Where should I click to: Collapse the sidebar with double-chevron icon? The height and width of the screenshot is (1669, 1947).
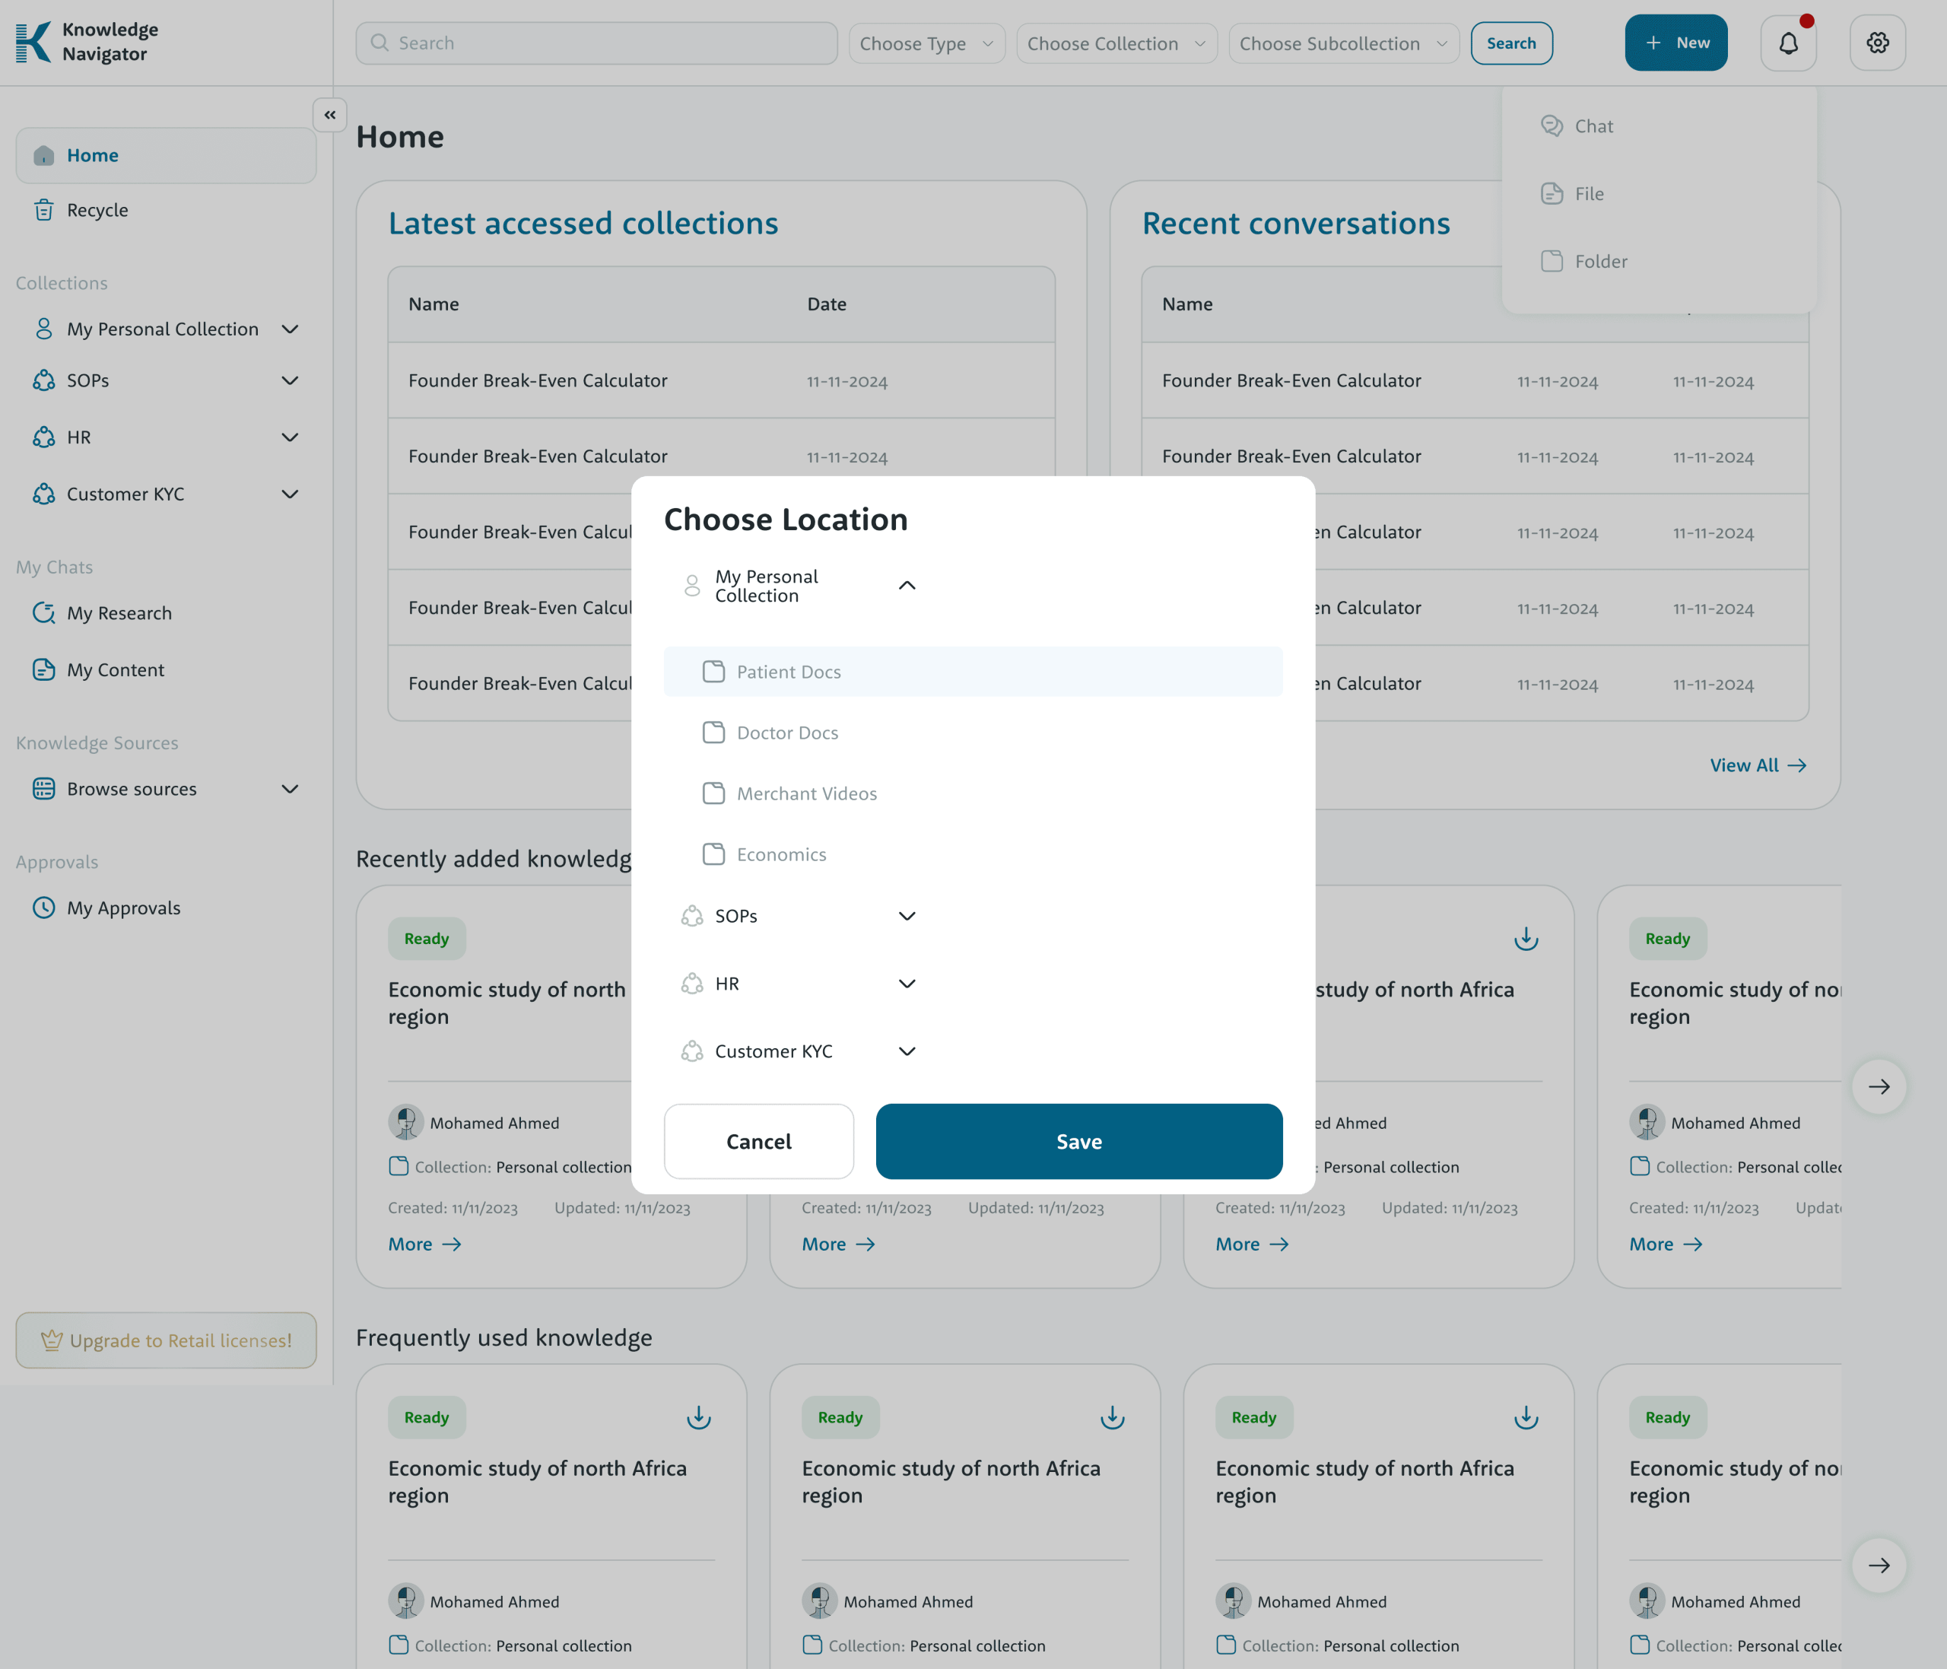click(330, 115)
